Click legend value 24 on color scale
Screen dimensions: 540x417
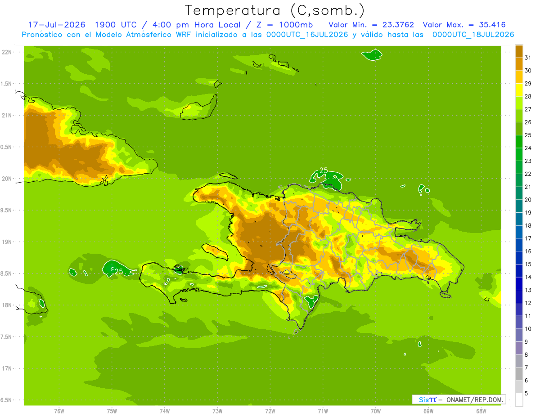tap(528, 148)
